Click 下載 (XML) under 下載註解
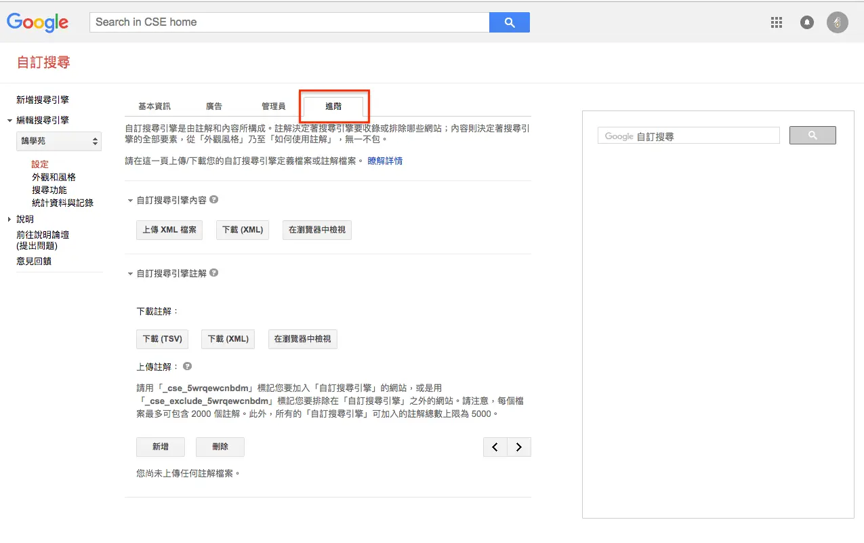 pos(228,339)
